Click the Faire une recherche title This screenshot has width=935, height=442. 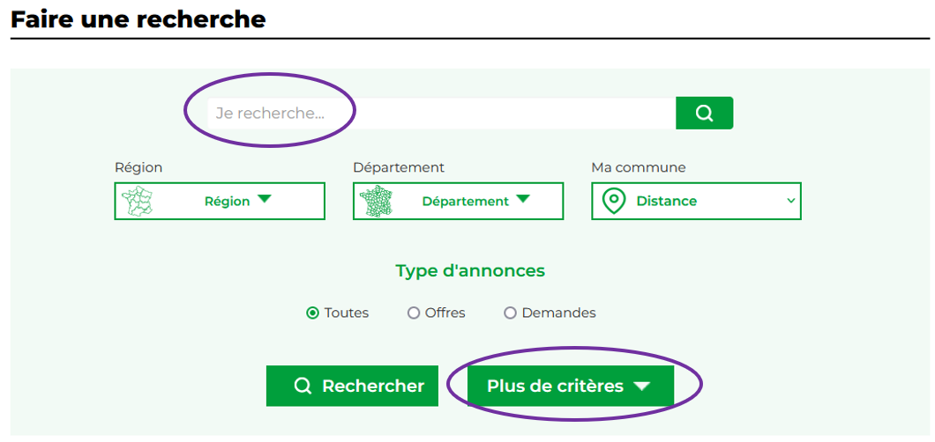138,19
